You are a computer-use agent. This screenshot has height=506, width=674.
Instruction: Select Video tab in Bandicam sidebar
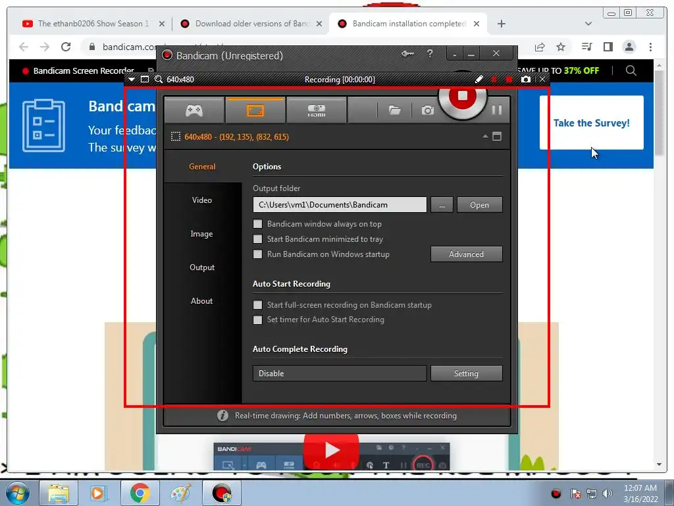pyautogui.click(x=202, y=200)
